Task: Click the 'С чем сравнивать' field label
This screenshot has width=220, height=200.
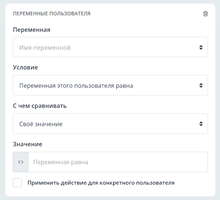Action: (x=39, y=106)
